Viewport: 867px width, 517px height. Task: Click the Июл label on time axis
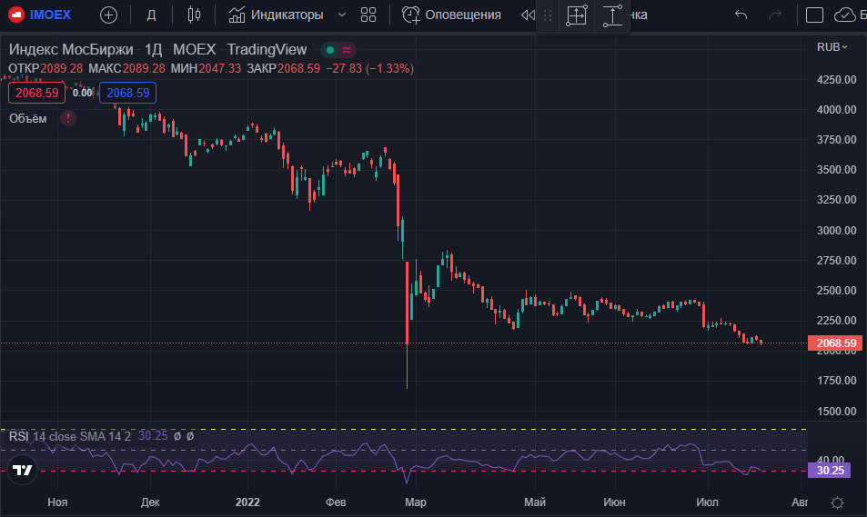click(707, 502)
